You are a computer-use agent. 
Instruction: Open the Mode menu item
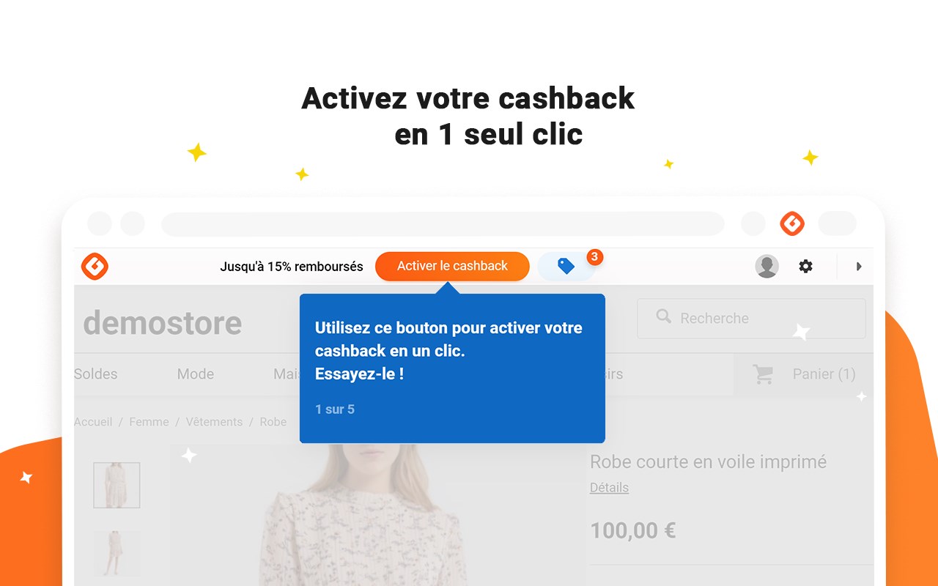tap(196, 374)
